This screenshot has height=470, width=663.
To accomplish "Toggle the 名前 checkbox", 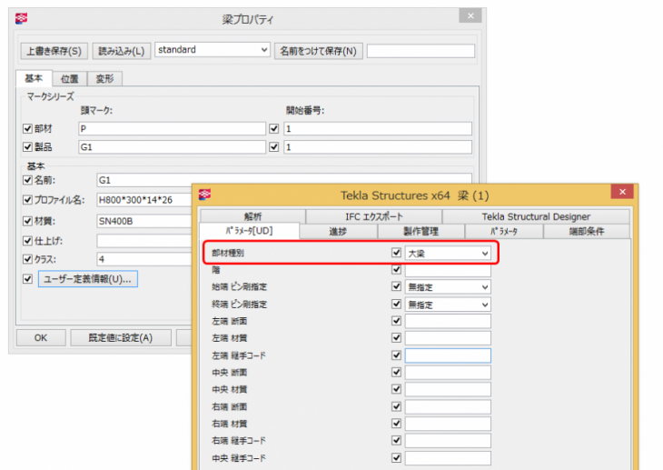I will tap(27, 180).
